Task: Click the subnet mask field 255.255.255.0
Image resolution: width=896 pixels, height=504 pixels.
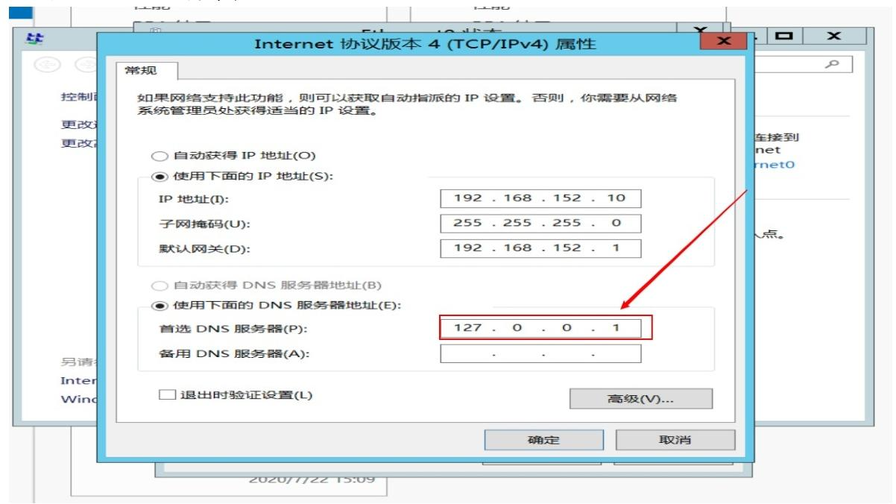Action: pos(540,223)
